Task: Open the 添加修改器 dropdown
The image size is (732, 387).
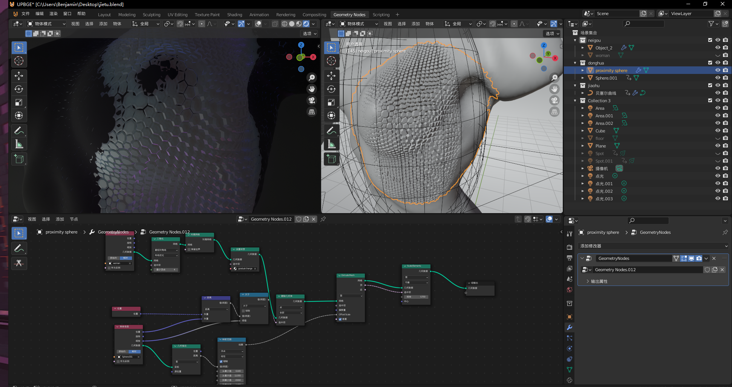Action: click(653, 246)
